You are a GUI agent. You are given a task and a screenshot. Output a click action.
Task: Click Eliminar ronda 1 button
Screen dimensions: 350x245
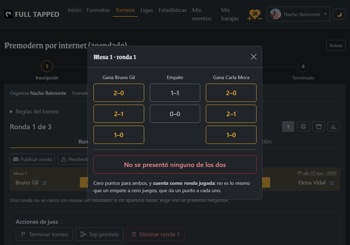tap(155, 234)
